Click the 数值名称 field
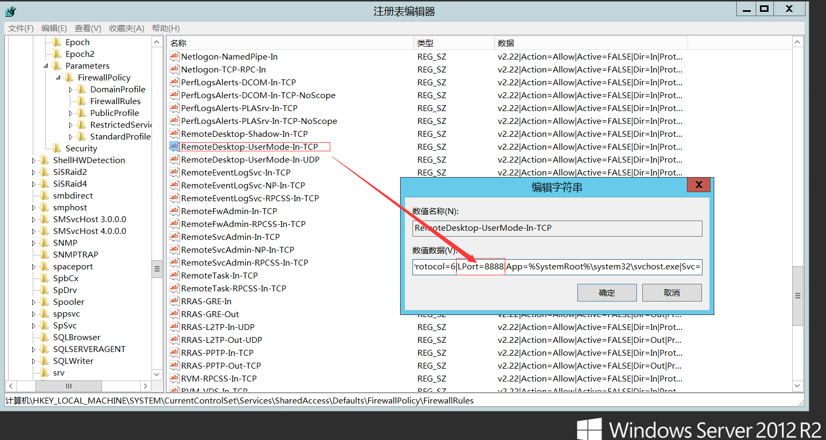This screenshot has height=440, width=826. pyautogui.click(x=557, y=228)
